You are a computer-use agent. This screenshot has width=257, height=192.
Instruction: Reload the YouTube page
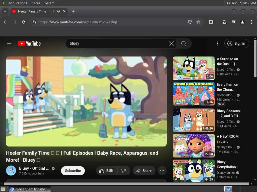coord(24,22)
